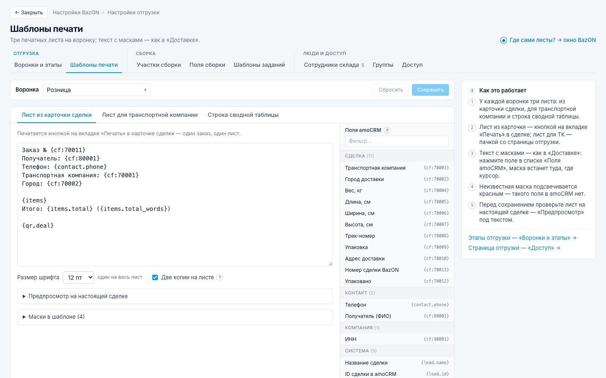
Task: Expand Предпросмотр на настоящей сделке
Action: [175, 296]
